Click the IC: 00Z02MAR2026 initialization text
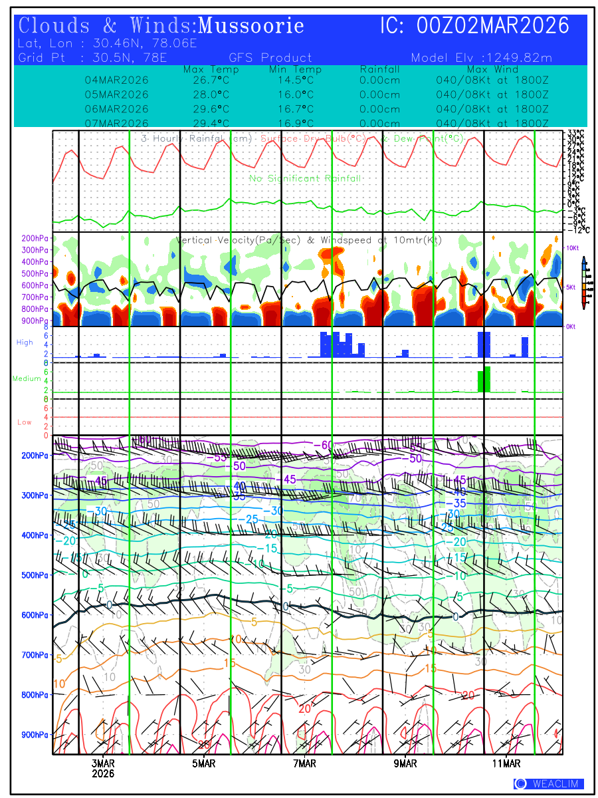598x798 pixels. pyautogui.click(x=474, y=26)
